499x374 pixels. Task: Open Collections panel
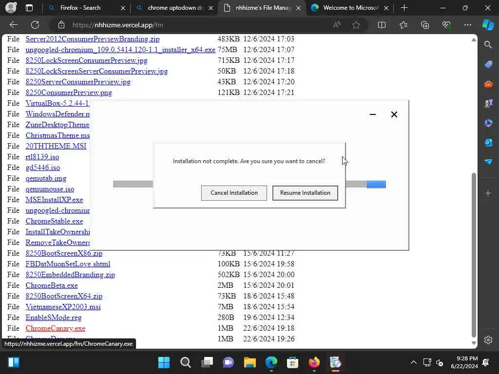(425, 25)
